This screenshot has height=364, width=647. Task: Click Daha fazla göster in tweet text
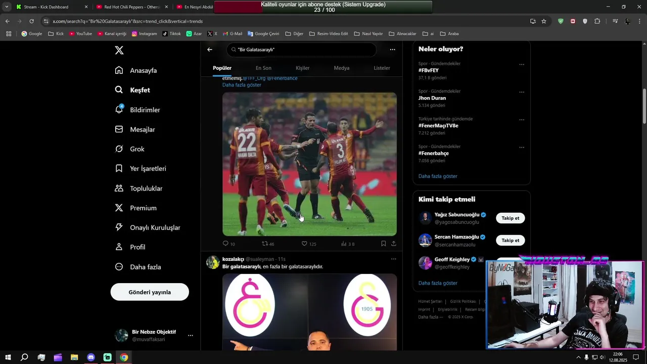(x=242, y=85)
